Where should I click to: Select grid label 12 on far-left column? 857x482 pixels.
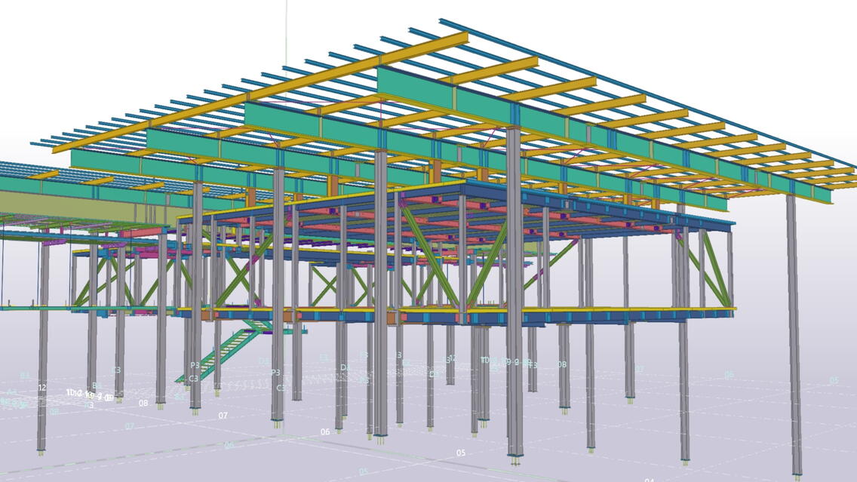click(42, 388)
